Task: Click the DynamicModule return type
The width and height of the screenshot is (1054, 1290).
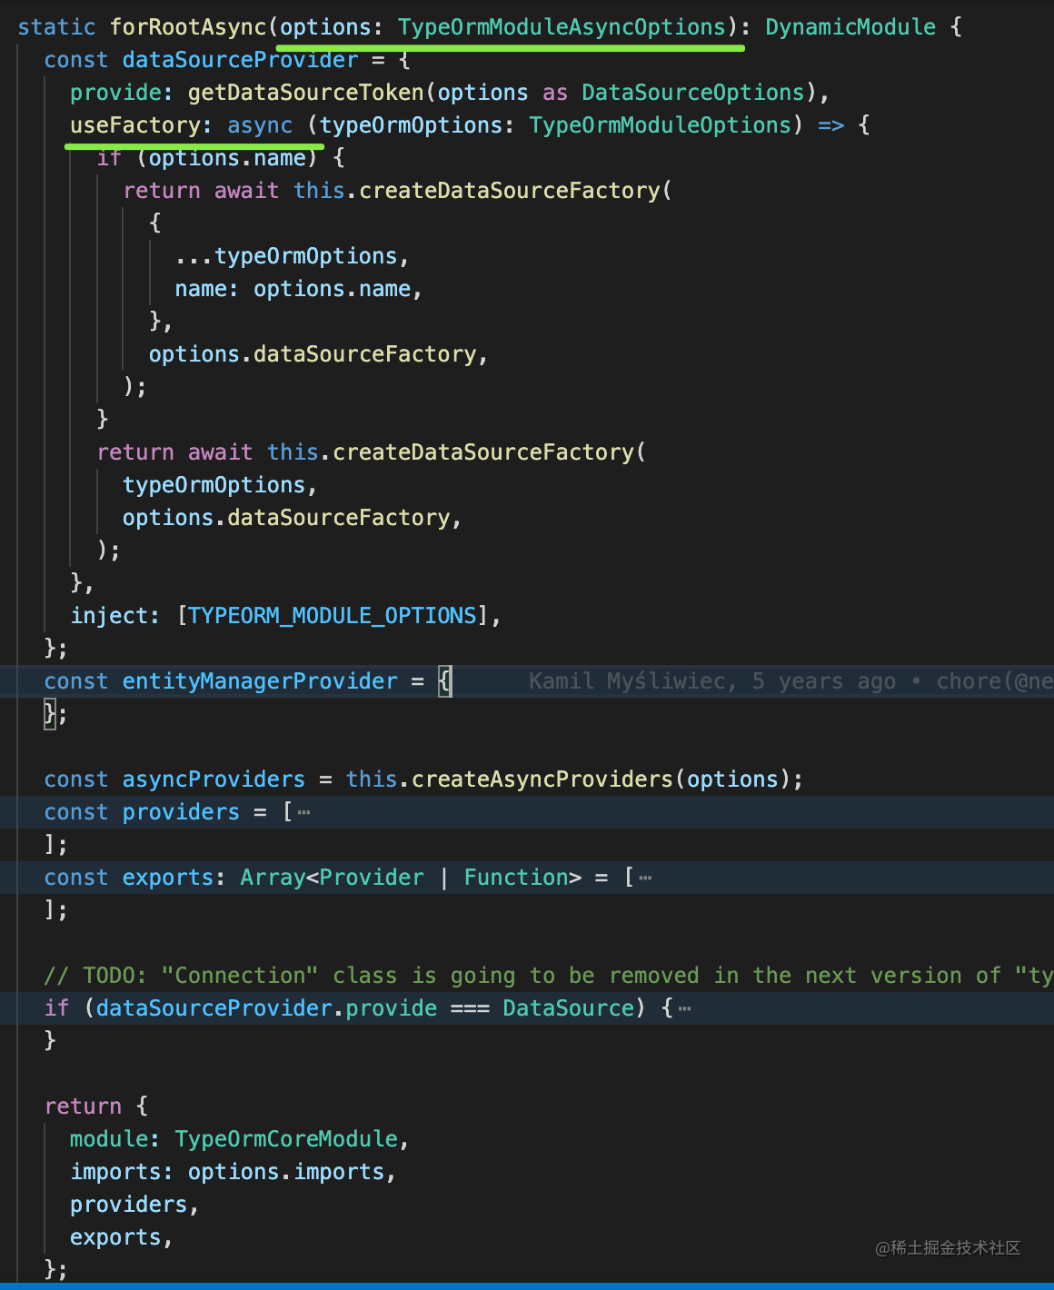Action: pos(850,27)
